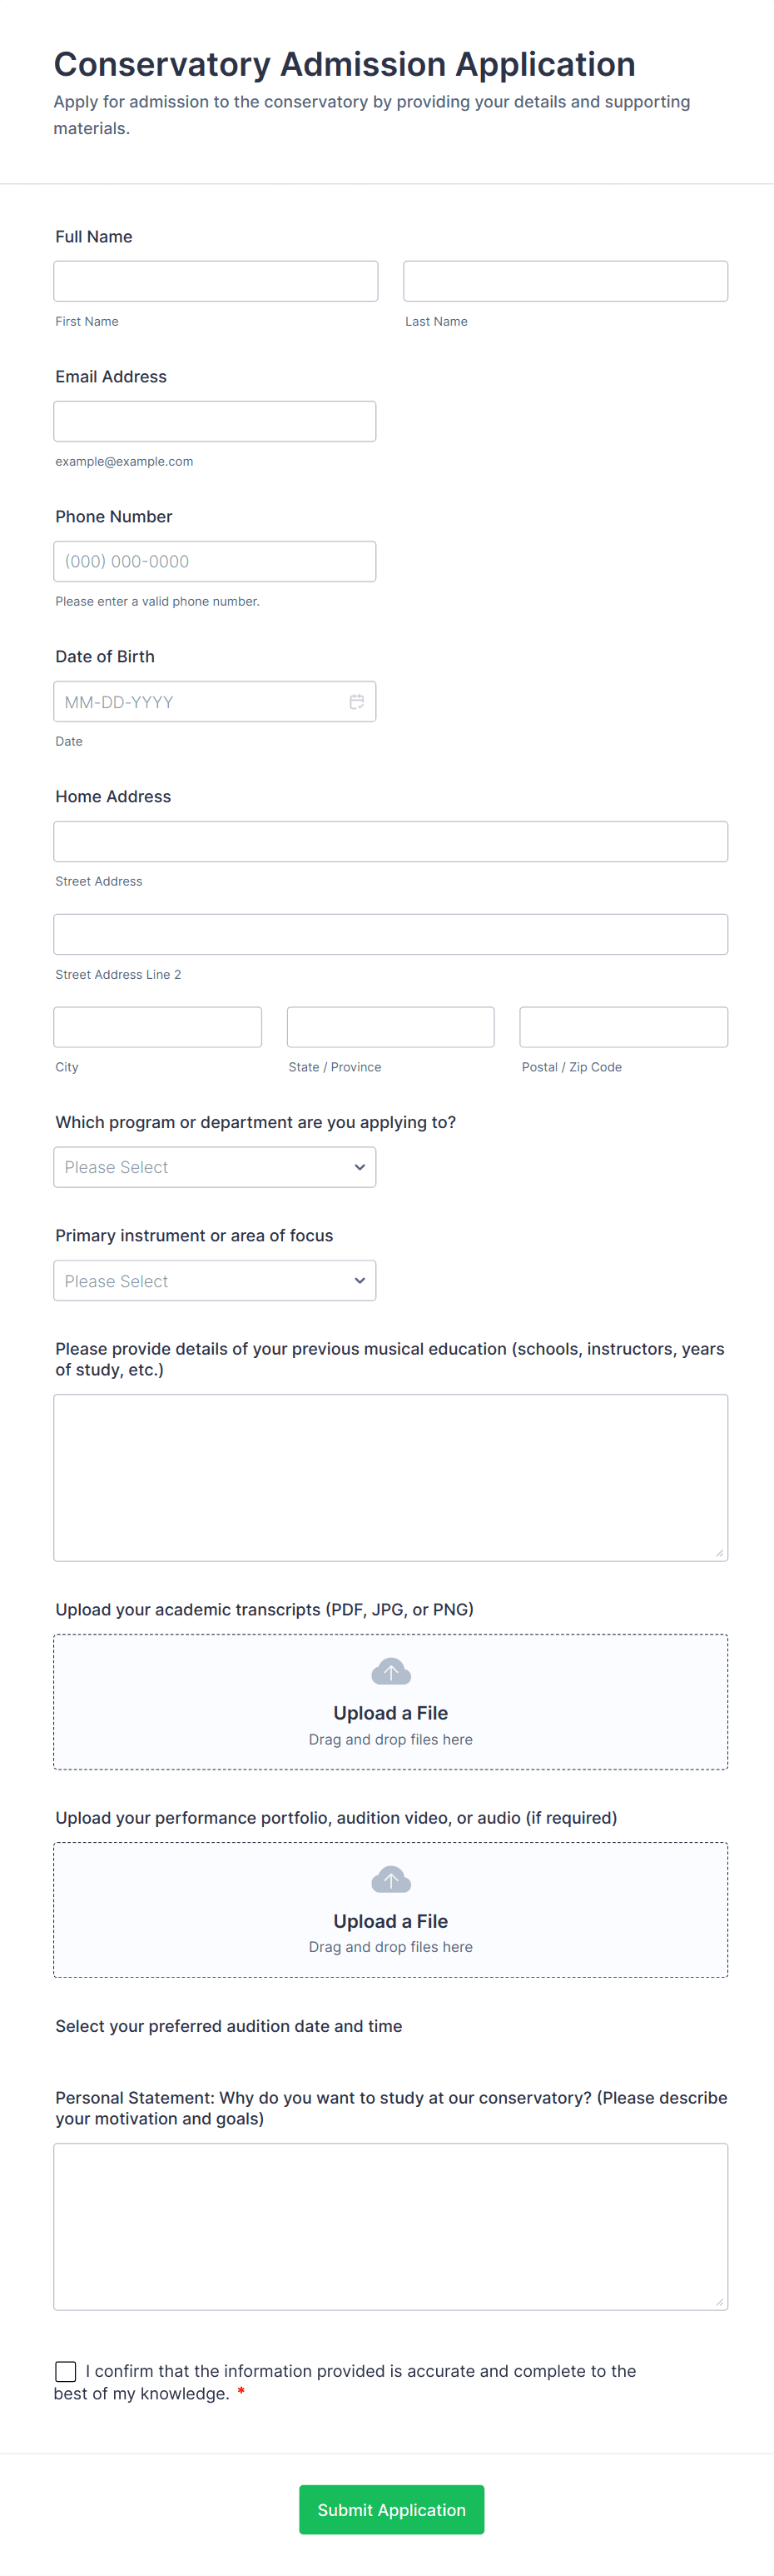Click the performance portfolio Upload a File area
Screen dimensions: 774x2576
point(390,1921)
